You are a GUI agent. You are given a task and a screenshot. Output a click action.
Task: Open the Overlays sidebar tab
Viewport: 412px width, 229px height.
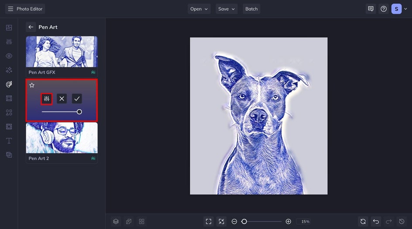click(x=9, y=127)
